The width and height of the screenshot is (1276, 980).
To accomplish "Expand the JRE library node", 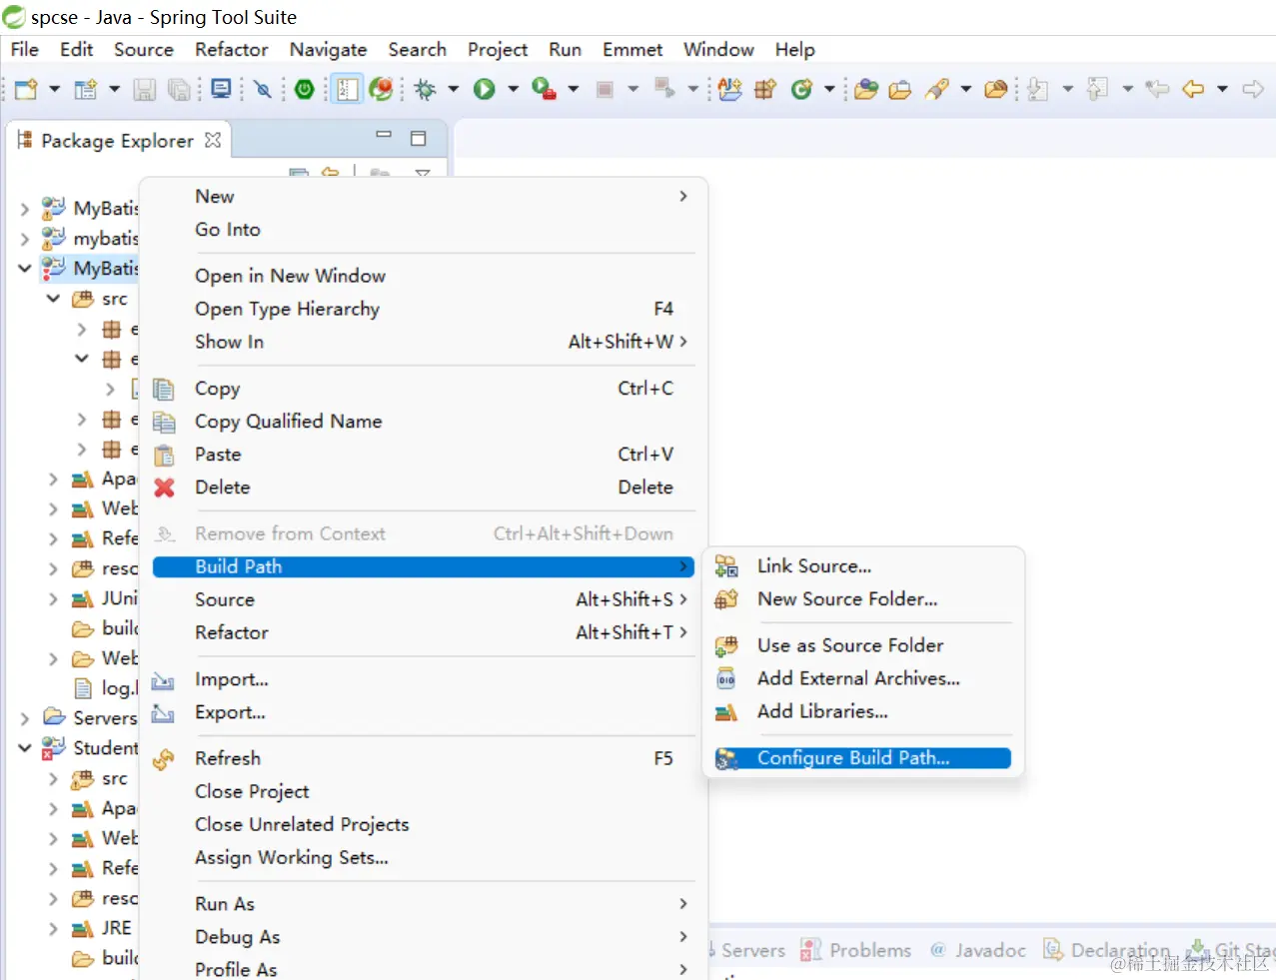I will tap(53, 928).
